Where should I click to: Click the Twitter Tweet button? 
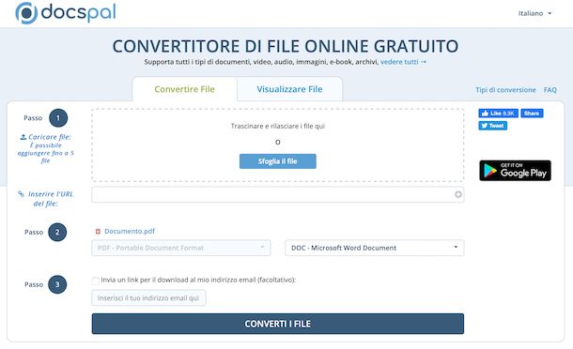click(492, 126)
